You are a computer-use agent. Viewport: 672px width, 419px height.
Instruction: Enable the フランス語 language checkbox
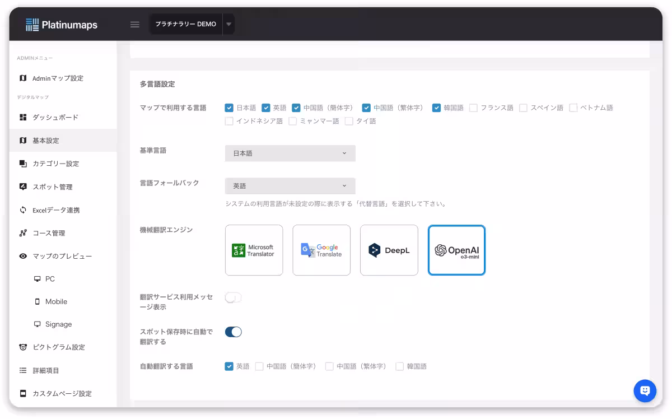[473, 108]
